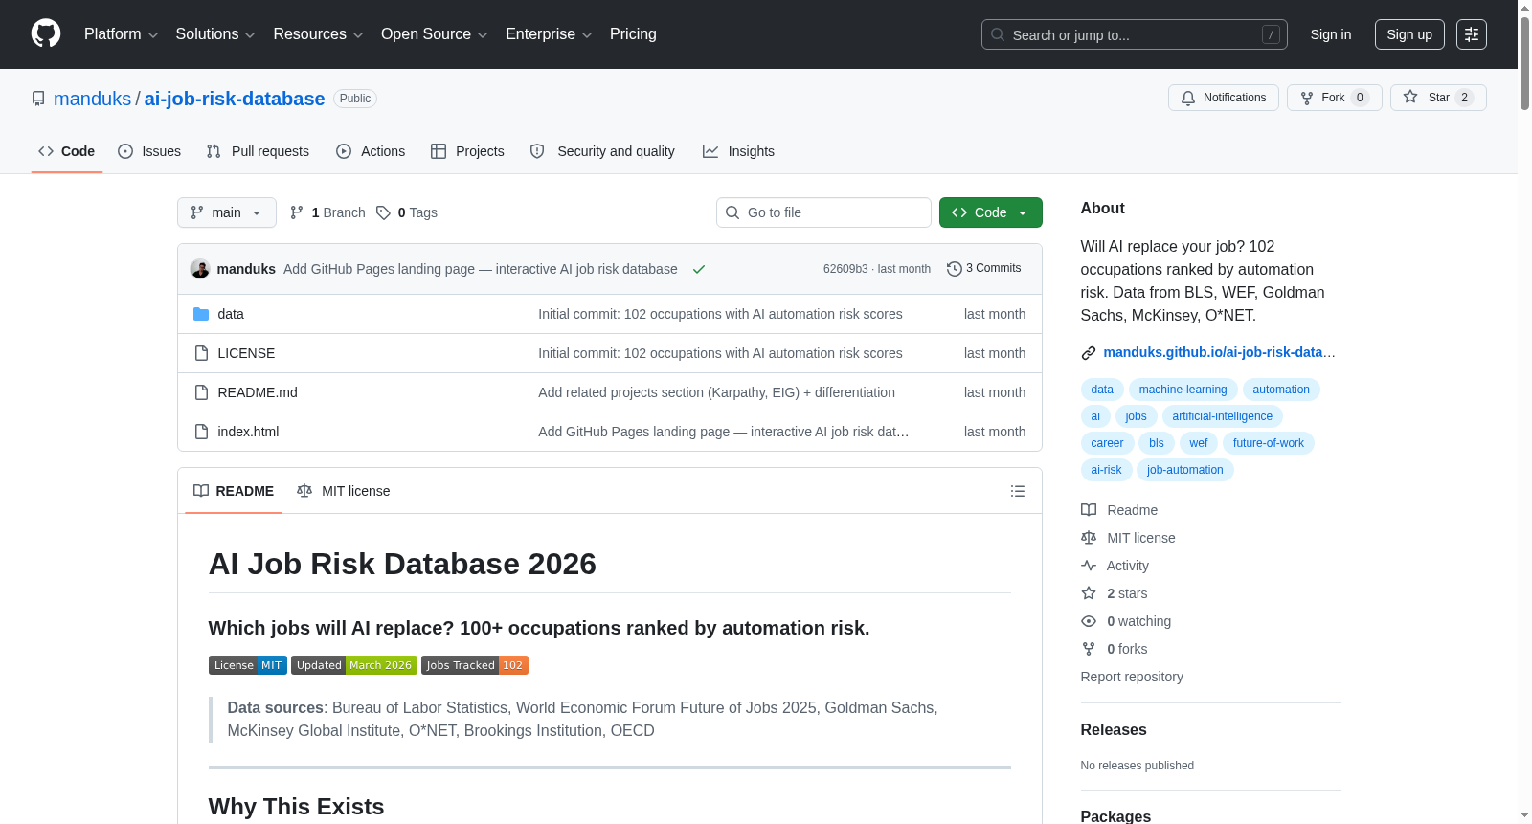This screenshot has width=1532, height=824.
Task: Open the GitHub homepage logo
Action: [46, 33]
